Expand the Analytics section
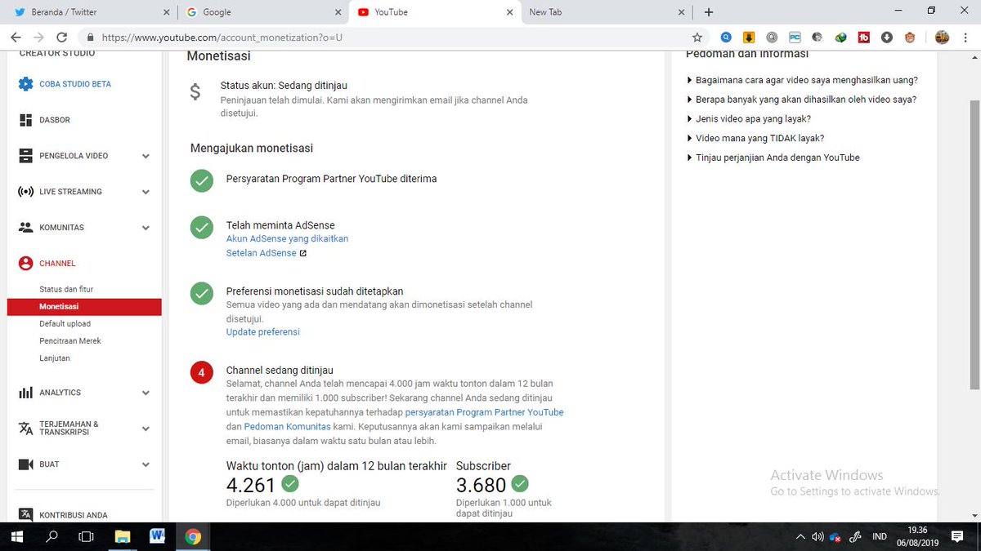 (x=146, y=393)
